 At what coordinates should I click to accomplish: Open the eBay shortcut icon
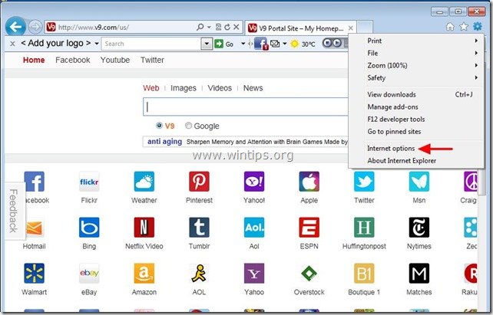[x=89, y=274]
